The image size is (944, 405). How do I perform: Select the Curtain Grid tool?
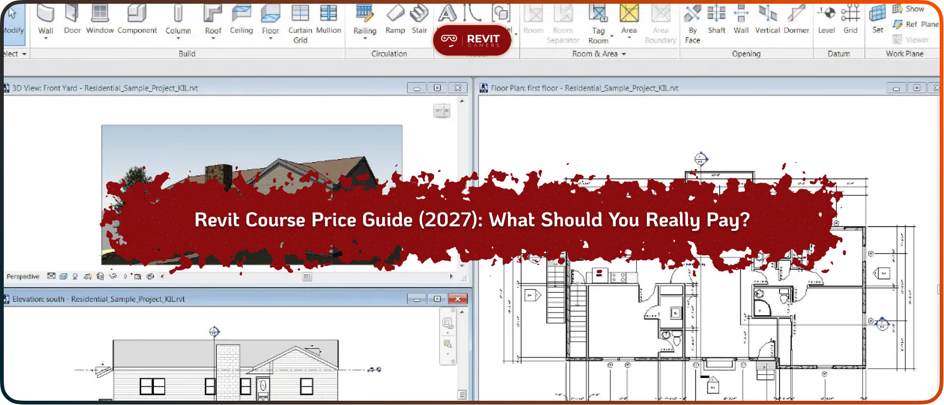point(300,24)
